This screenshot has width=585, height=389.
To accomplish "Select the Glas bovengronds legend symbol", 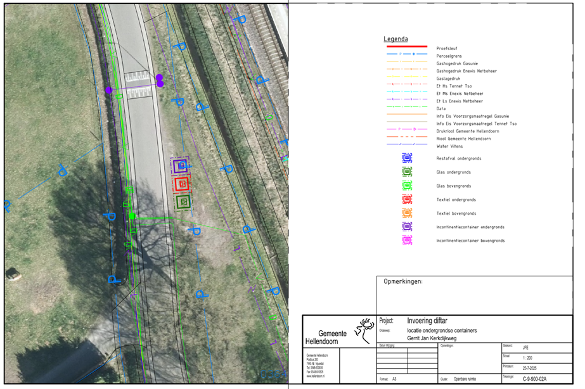I will coord(407,186).
